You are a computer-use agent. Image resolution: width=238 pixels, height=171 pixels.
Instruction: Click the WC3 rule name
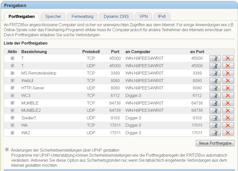(26, 95)
